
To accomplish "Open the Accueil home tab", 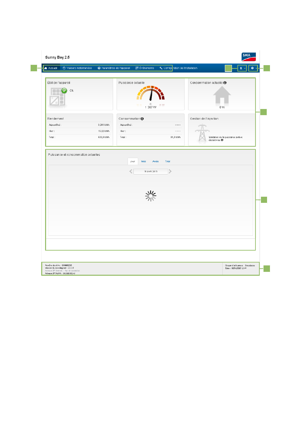I will pos(51,68).
